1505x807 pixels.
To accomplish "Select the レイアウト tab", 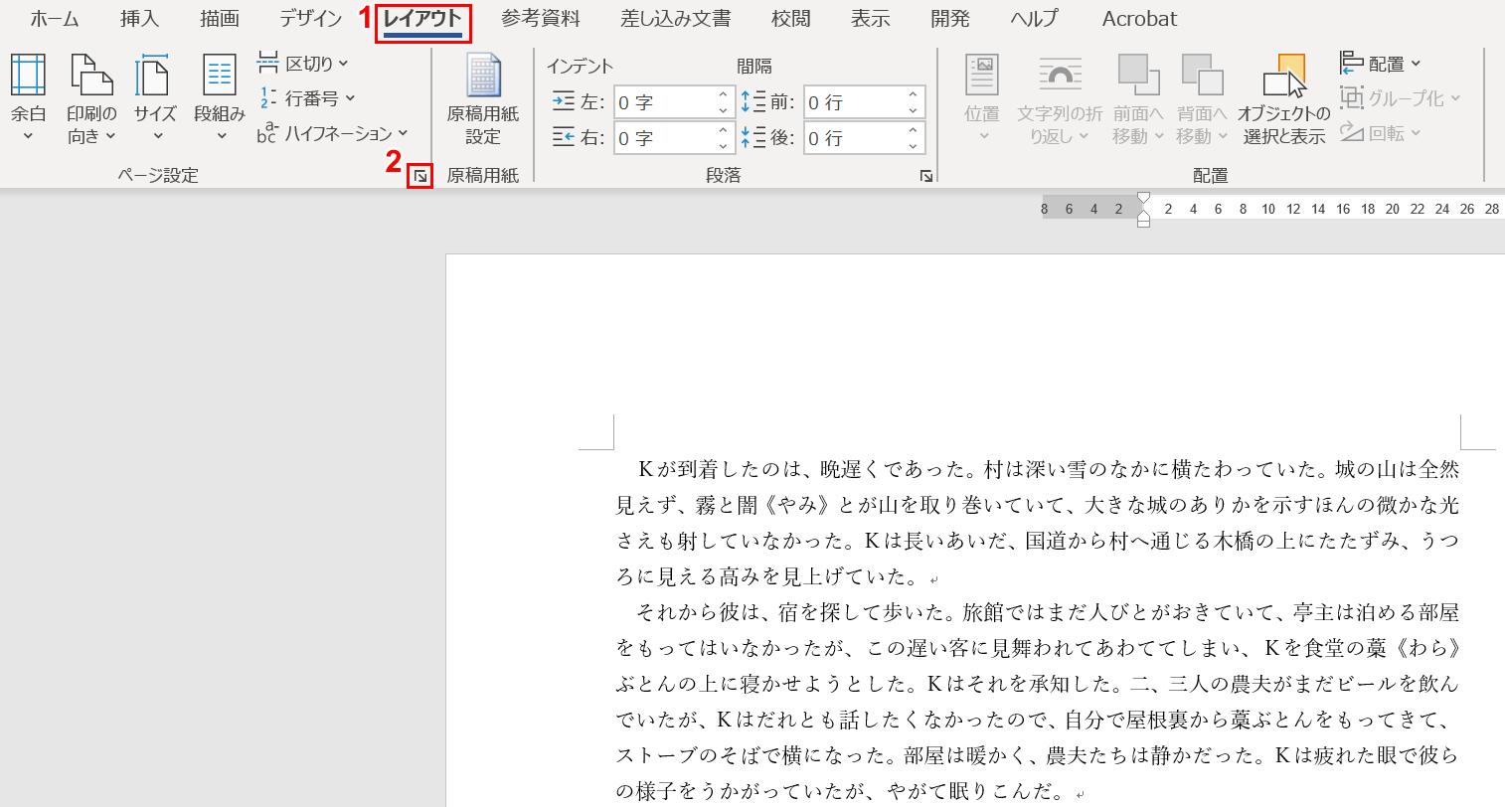I will click(x=422, y=20).
